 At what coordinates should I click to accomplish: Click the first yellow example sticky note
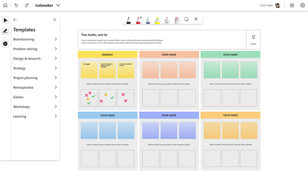(x=89, y=70)
